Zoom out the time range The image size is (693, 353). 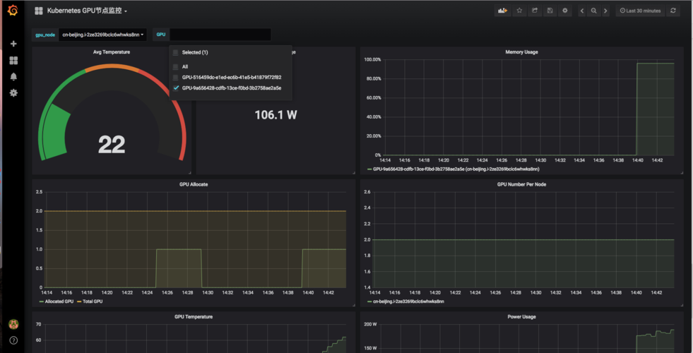pos(594,11)
